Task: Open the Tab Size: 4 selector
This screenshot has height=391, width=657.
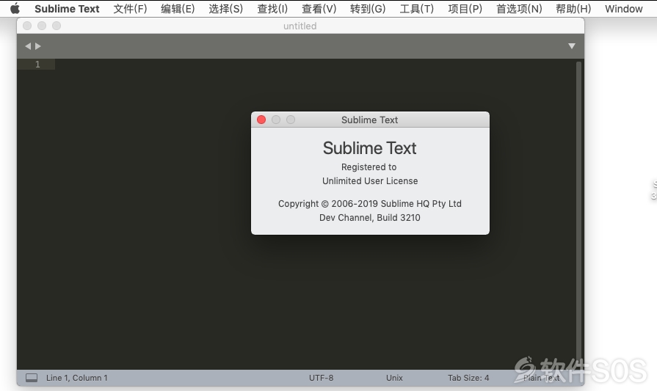Action: 468,378
